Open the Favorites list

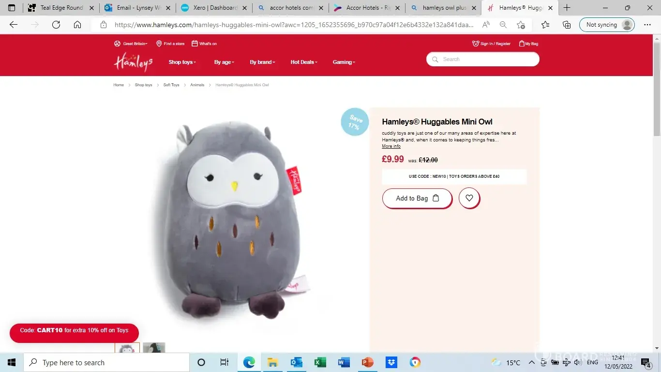pyautogui.click(x=545, y=25)
